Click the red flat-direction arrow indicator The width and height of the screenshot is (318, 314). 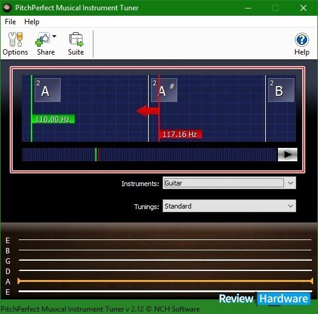click(x=148, y=111)
